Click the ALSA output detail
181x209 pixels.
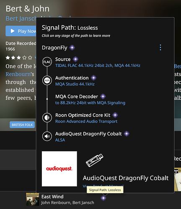click(60, 140)
